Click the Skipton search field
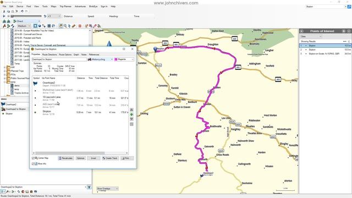This screenshot has height=198, width=352. click(x=325, y=7)
